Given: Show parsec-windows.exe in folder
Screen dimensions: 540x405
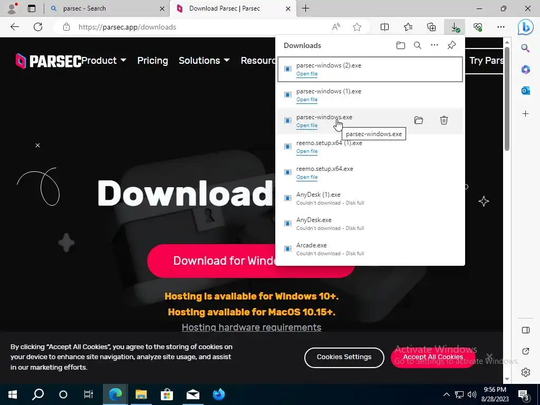Looking at the screenshot, I should click(418, 120).
